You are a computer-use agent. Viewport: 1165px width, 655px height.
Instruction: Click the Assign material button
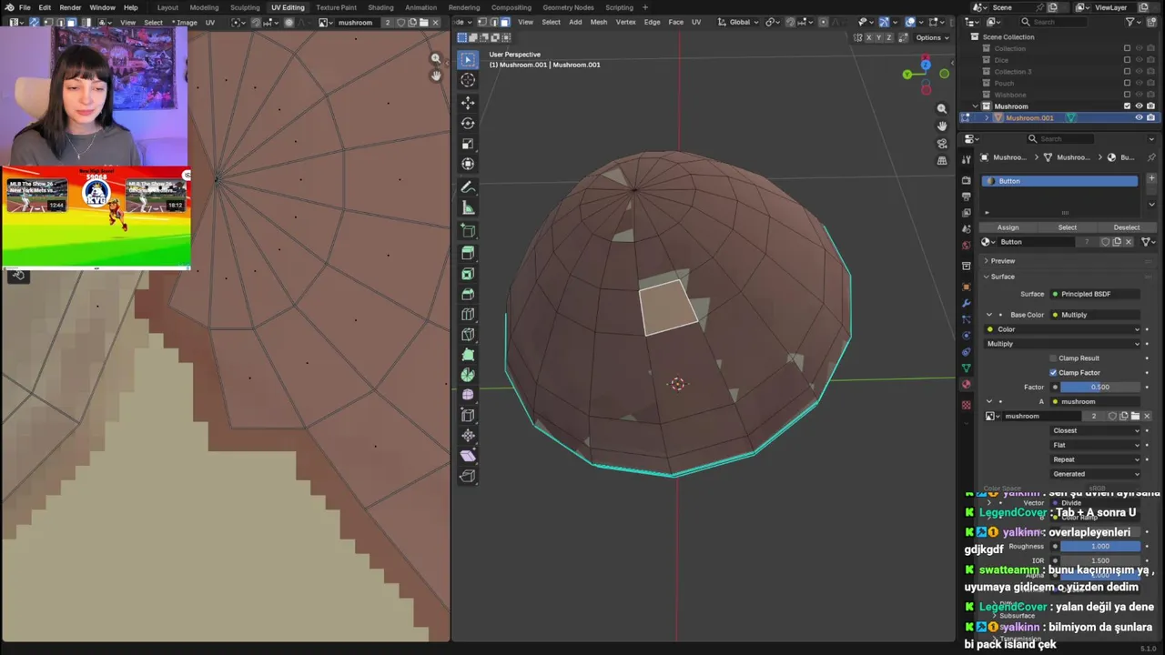click(1008, 227)
